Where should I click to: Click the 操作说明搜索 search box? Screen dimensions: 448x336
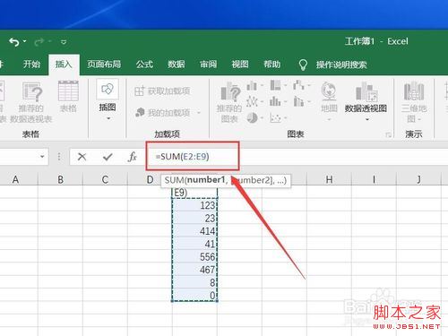coord(341,65)
